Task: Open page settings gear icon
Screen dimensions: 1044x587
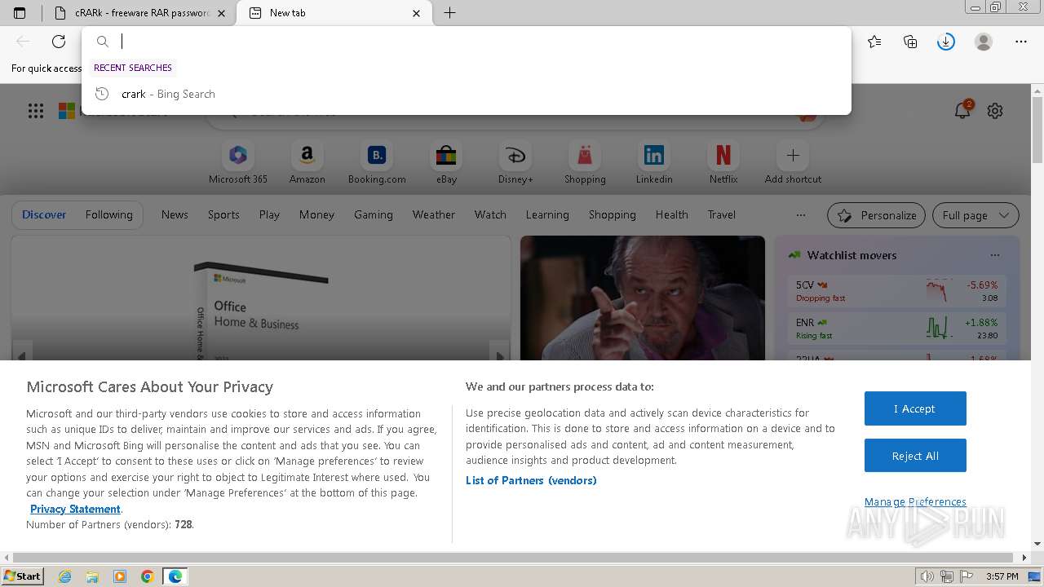Action: coord(995,111)
